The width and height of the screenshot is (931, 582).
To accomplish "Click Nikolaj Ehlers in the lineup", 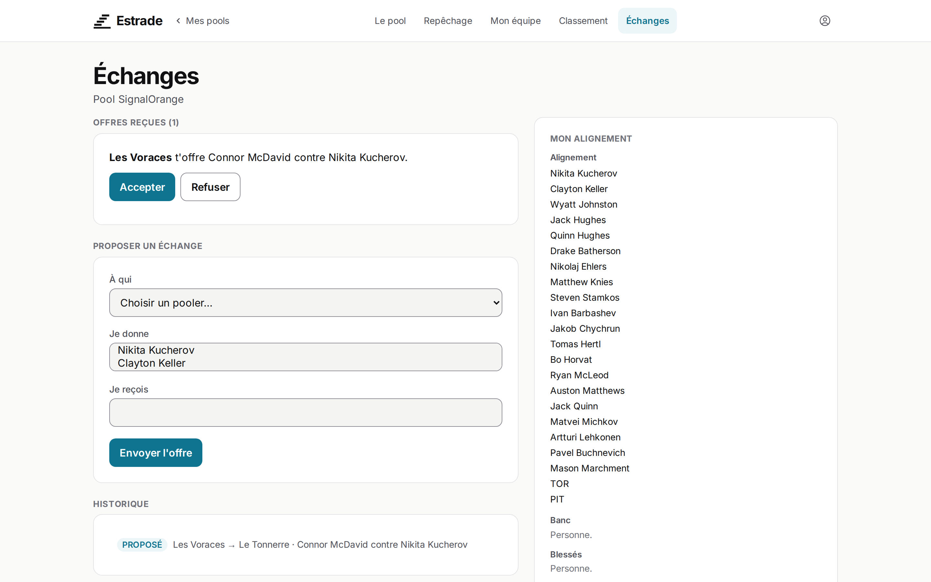I will (x=578, y=266).
